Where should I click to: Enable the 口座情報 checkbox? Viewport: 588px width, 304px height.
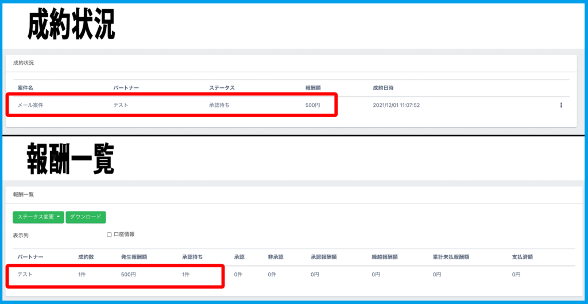click(x=109, y=234)
